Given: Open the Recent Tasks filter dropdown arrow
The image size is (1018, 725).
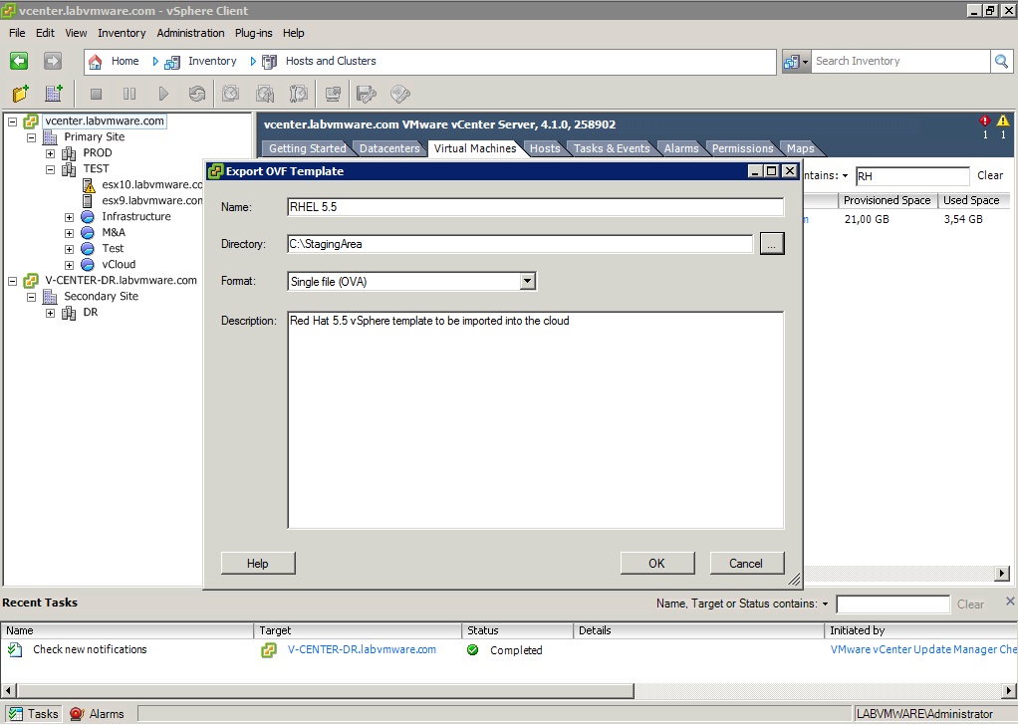Looking at the screenshot, I should 825,604.
